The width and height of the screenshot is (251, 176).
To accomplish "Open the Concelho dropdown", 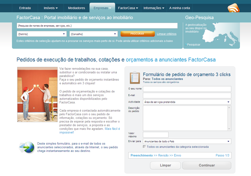I will coord(93,34).
